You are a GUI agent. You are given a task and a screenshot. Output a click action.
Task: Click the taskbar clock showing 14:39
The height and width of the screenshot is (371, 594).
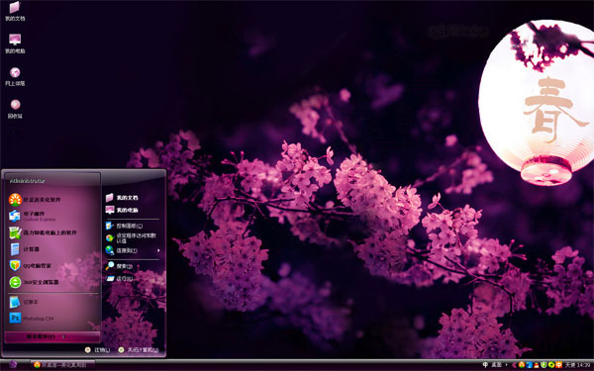(x=584, y=365)
